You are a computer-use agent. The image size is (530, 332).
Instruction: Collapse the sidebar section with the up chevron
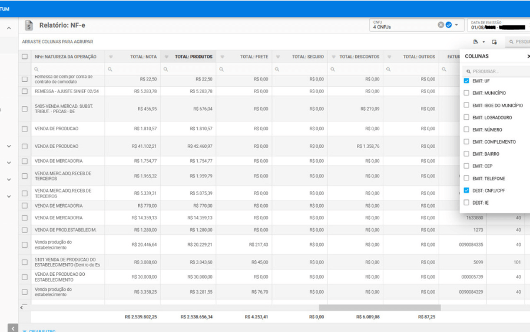(9, 28)
